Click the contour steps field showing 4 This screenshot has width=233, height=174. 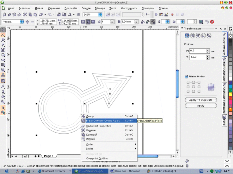point(106,22)
